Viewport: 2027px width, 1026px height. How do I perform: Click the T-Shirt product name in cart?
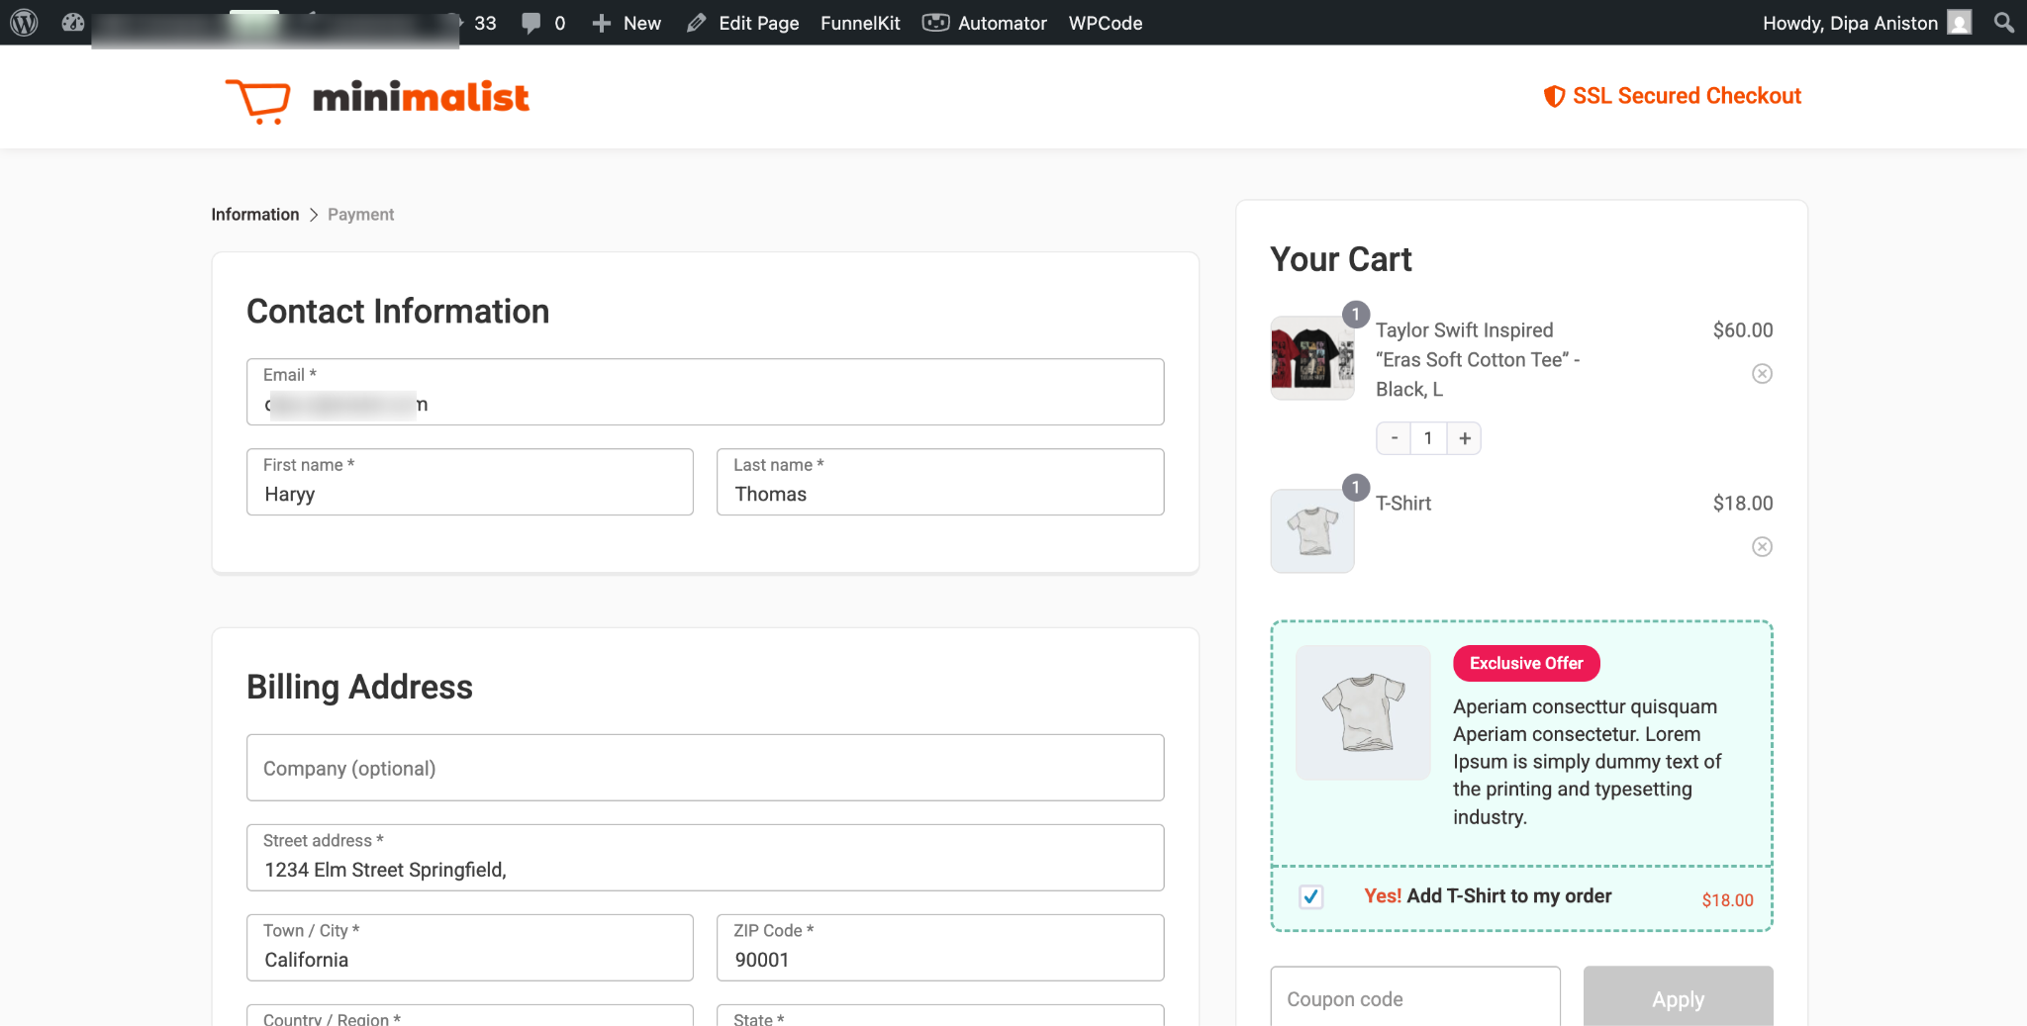click(1403, 504)
